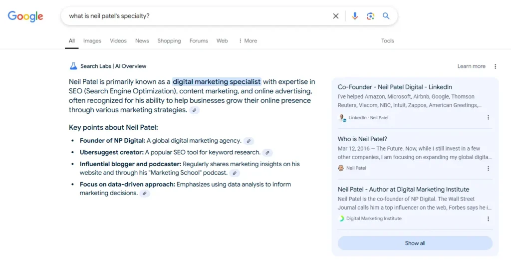The height and width of the screenshot is (263, 511).
Task: Click the Google logo
Action: [25, 16]
